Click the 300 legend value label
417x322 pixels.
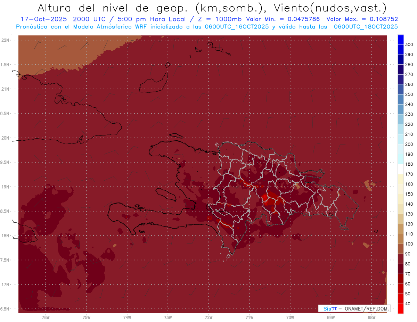pyautogui.click(x=409, y=44)
